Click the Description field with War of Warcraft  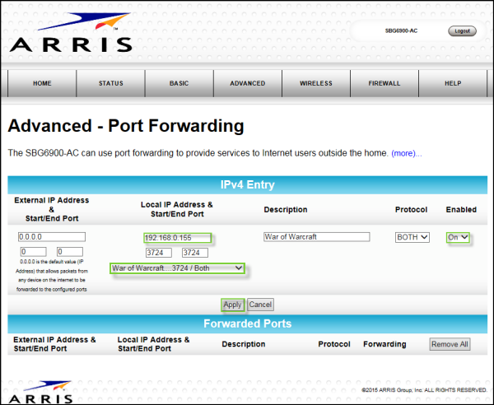coord(316,237)
